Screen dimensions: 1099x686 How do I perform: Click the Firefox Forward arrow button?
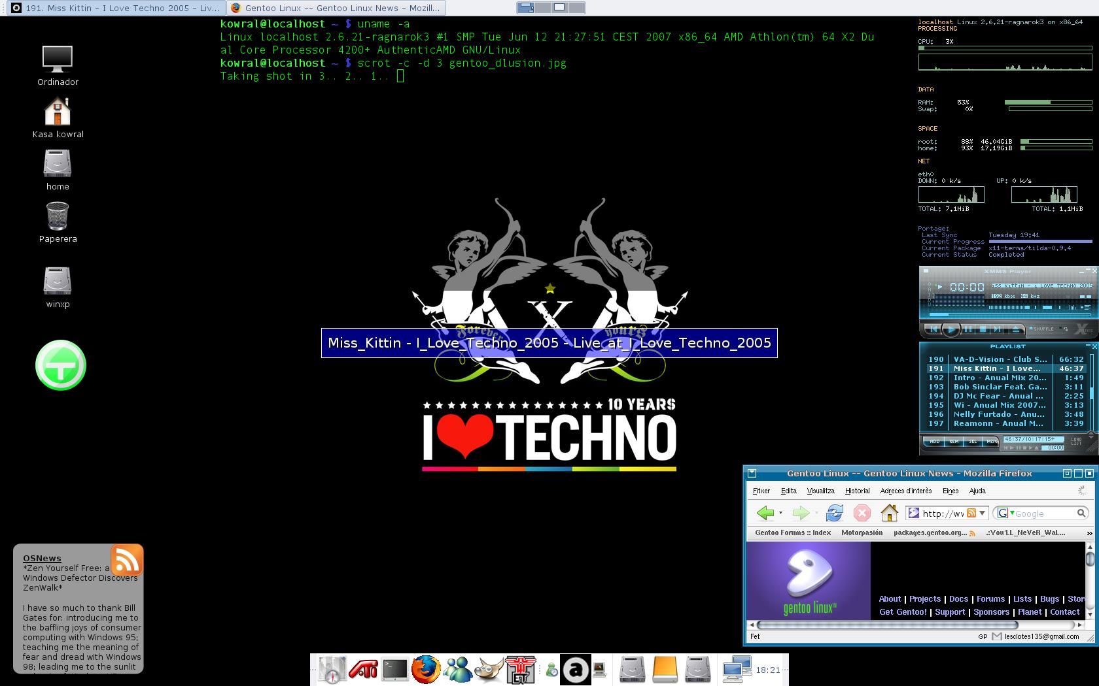pyautogui.click(x=801, y=513)
